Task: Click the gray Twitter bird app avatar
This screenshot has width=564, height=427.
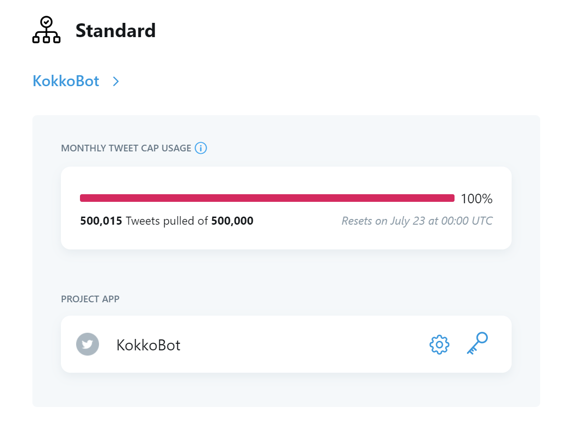Action: tap(88, 344)
